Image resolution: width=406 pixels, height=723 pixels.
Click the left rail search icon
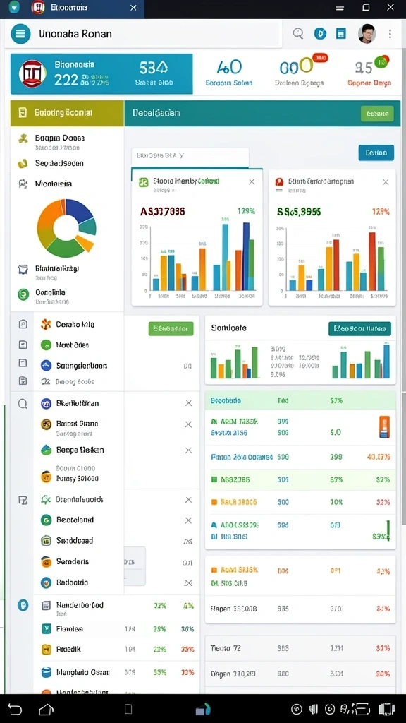pyautogui.click(x=23, y=404)
